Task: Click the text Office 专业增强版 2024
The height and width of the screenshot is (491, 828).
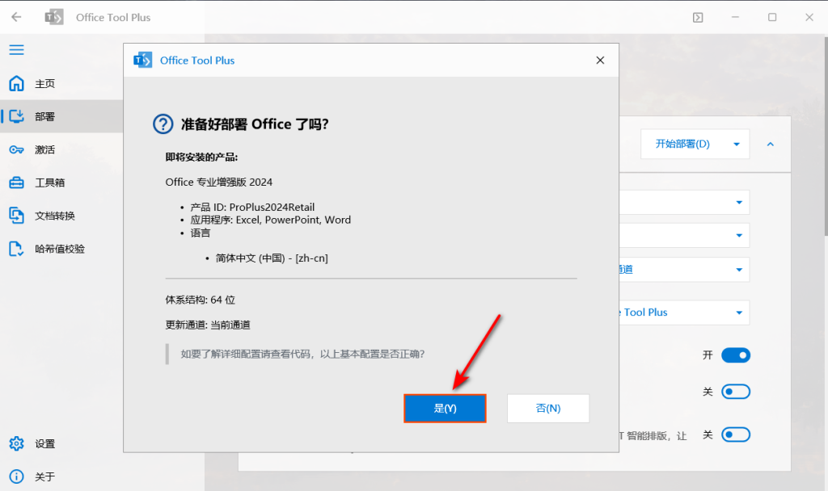Action: point(218,182)
